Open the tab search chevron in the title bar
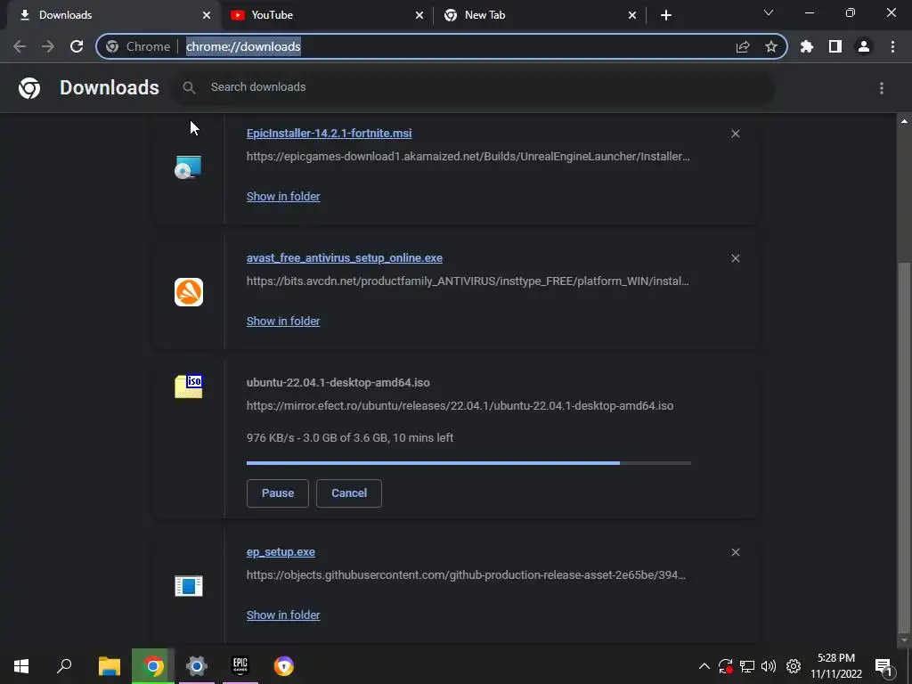 (769, 12)
